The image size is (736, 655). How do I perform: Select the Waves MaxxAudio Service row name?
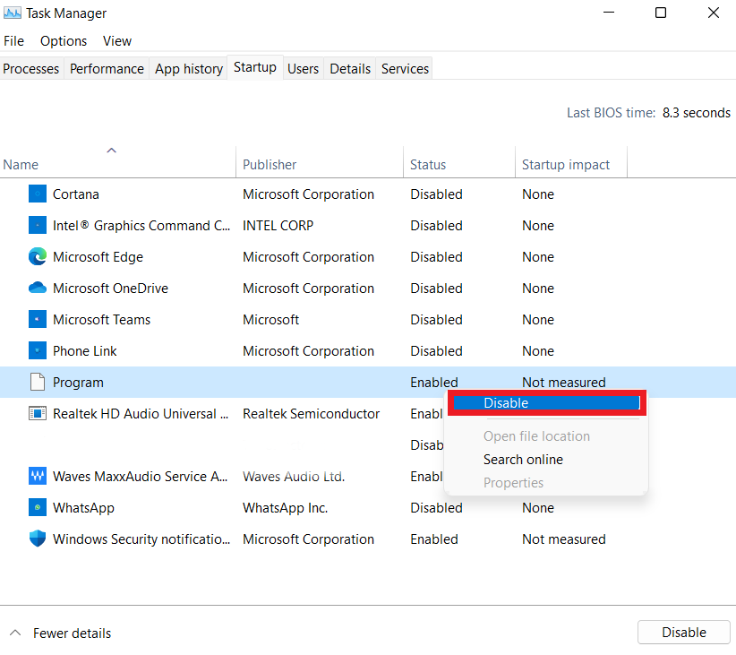pyautogui.click(x=140, y=477)
